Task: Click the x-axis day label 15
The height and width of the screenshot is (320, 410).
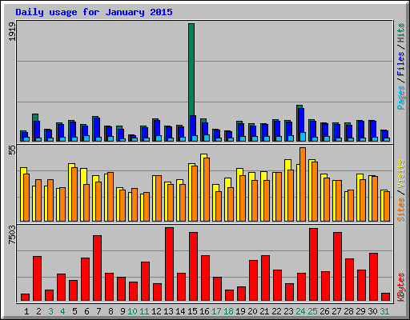Action: (x=192, y=311)
